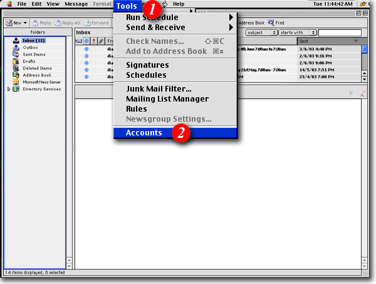
Task: Open the Message menu in menu bar
Action: (76, 4)
